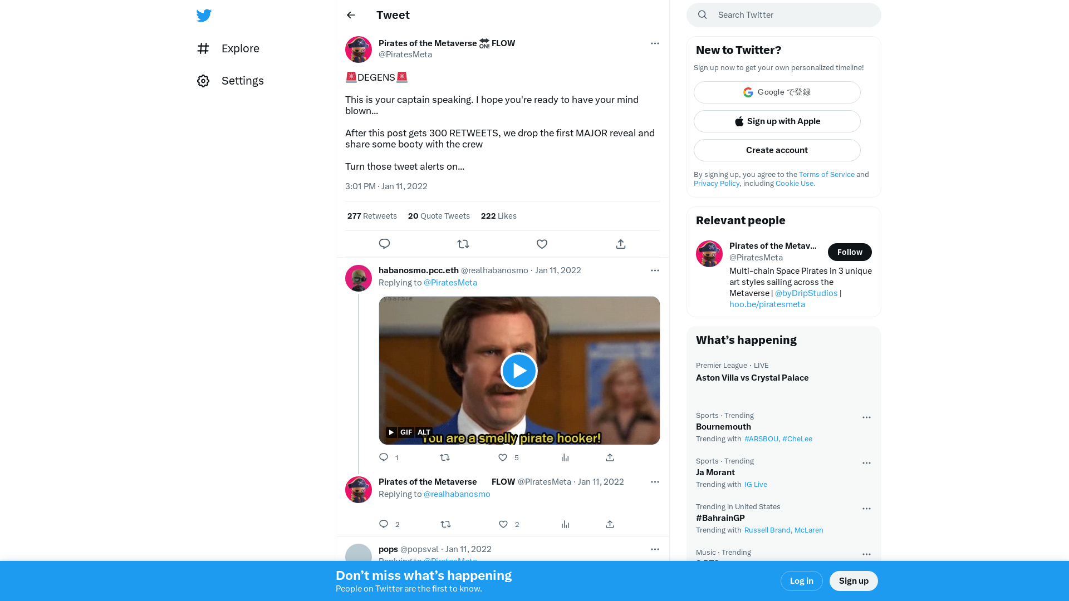The height and width of the screenshot is (601, 1069).
Task: Open the @byDripStudios profile link
Action: 806,293
